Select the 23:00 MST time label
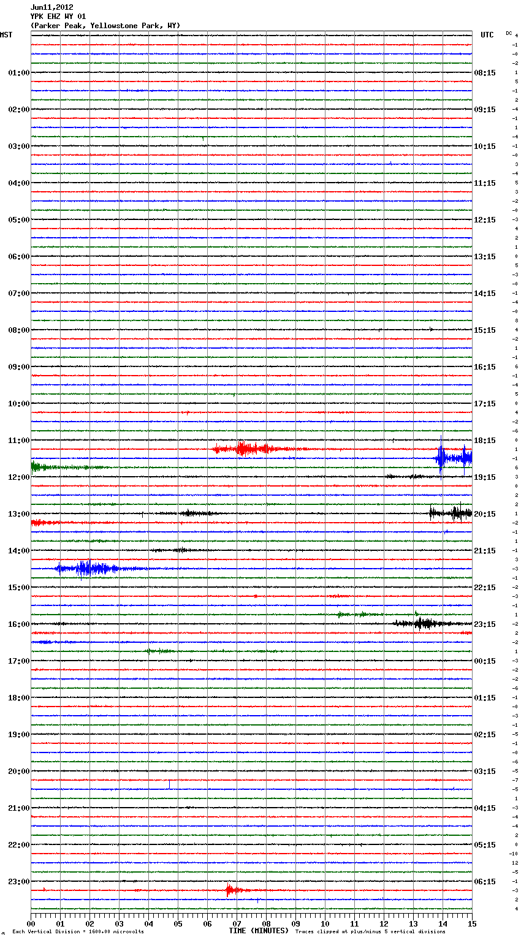The height and width of the screenshot is (940, 521). pos(18,882)
